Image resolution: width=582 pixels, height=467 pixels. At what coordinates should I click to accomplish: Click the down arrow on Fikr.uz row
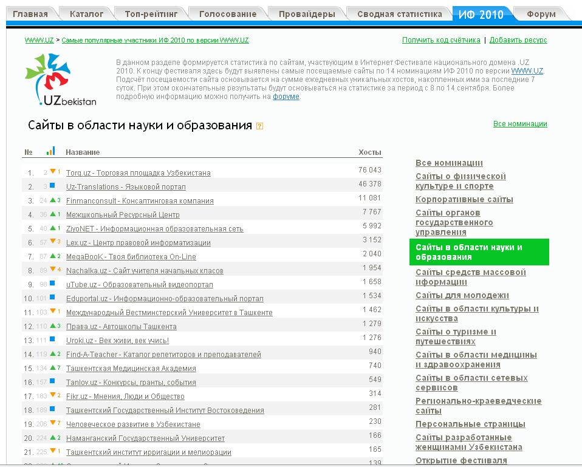coord(53,395)
